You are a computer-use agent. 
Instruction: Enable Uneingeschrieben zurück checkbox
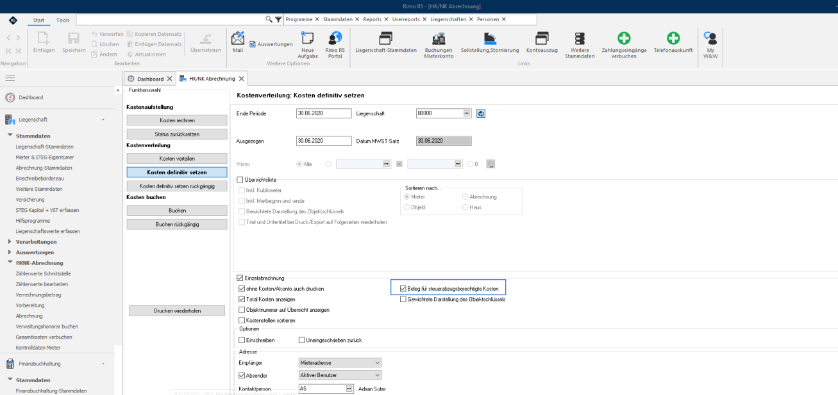302,340
